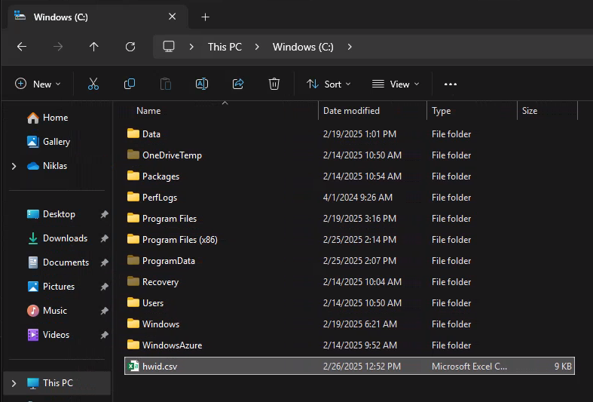This screenshot has height=402, width=593.
Task: Click the Rename icon in toolbar
Action: [x=202, y=84]
